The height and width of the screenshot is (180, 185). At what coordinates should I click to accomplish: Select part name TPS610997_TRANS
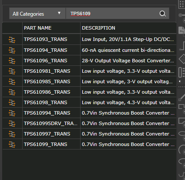[x=47, y=134]
